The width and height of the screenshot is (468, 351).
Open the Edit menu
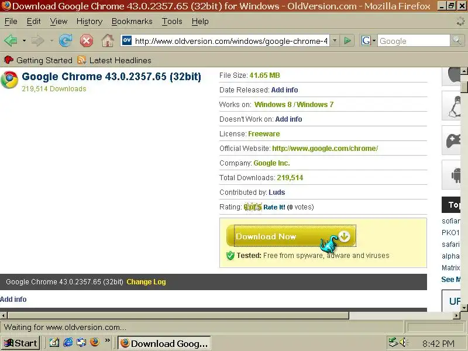pos(33,22)
